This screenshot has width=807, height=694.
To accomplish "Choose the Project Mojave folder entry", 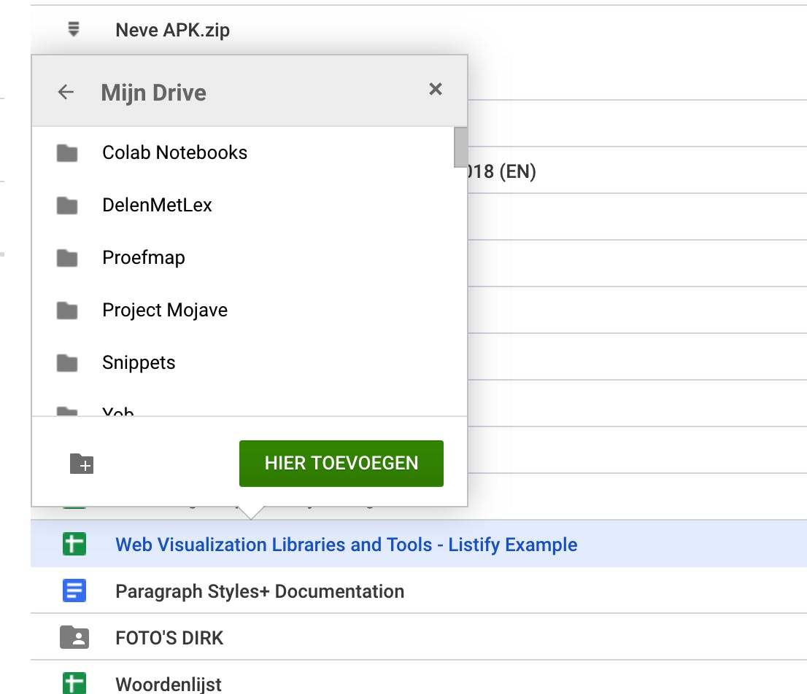I will tap(165, 311).
